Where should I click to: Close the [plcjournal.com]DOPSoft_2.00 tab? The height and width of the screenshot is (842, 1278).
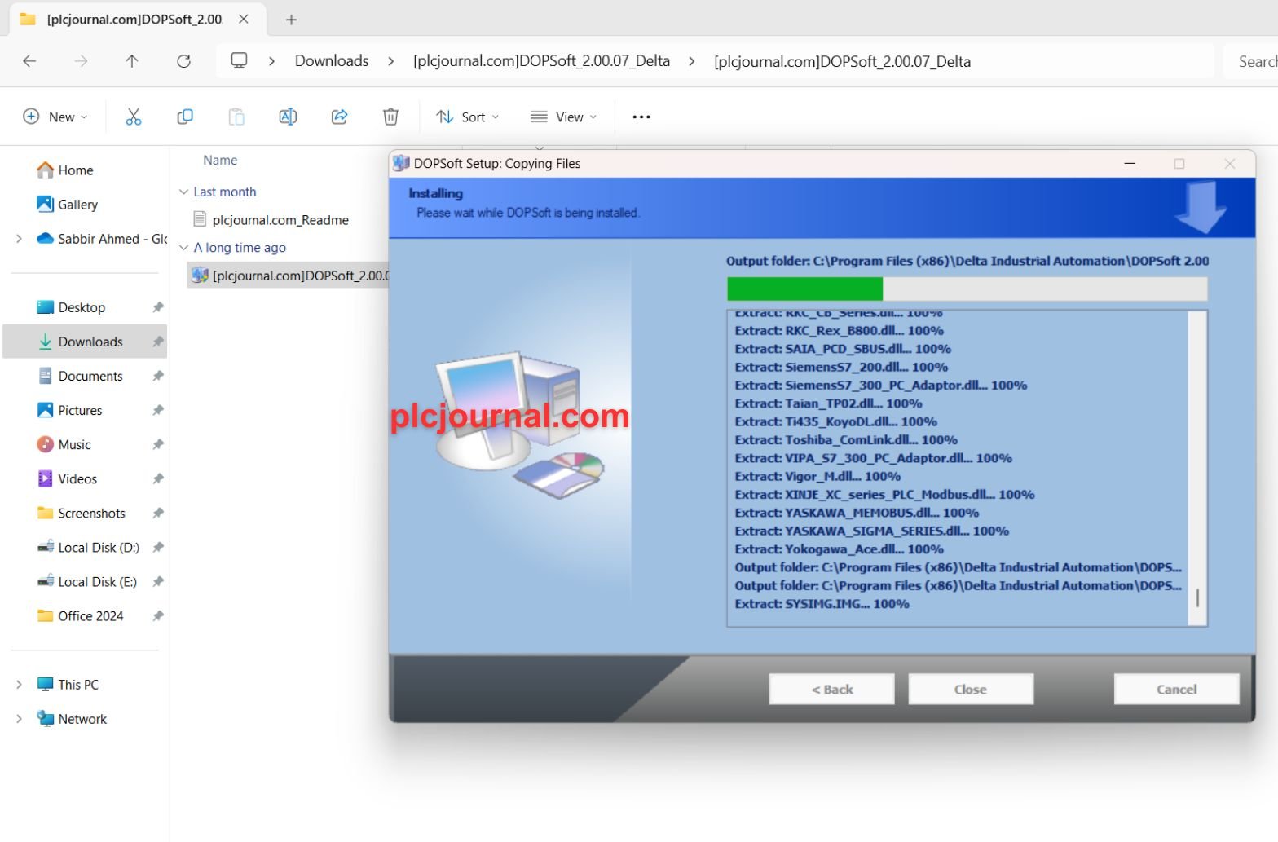click(244, 19)
